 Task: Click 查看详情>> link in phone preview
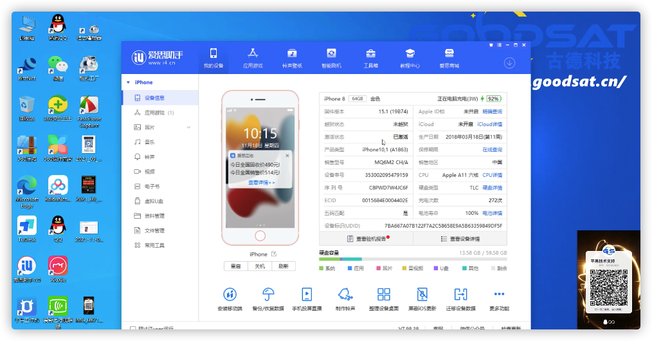coord(262,183)
